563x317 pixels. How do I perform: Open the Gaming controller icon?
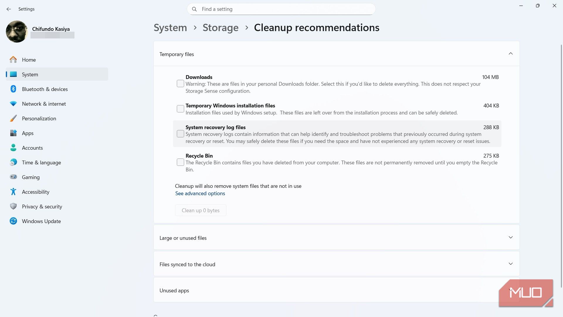[x=13, y=177]
